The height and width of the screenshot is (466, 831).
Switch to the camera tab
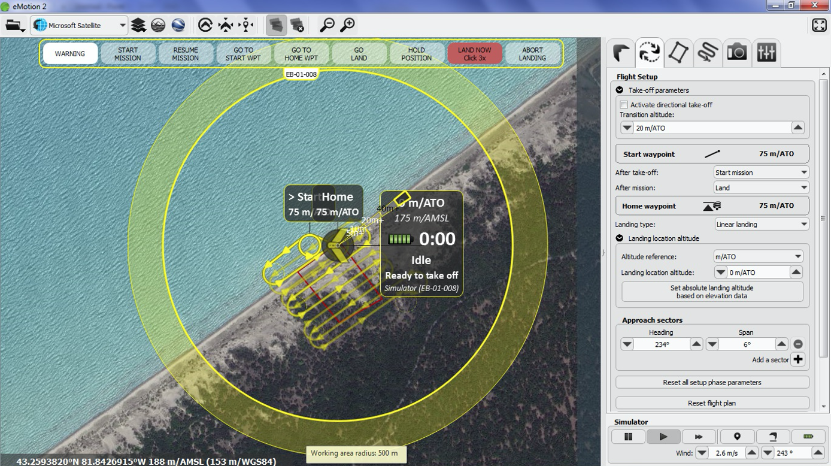737,53
